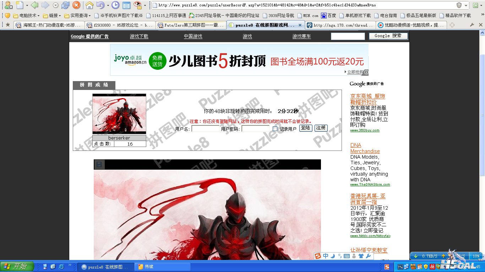Stop loading with the red X icon
Screen dimensions: 485x272
coord(76,5)
